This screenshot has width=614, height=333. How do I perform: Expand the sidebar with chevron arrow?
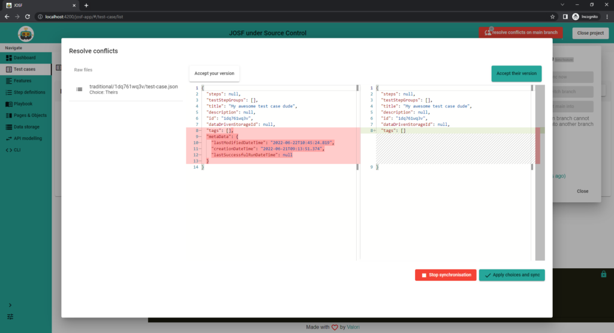pyautogui.click(x=10, y=305)
